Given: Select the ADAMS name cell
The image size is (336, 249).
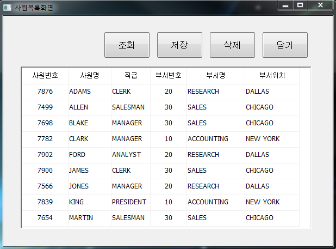Looking at the screenshot, I should pyautogui.click(x=90, y=92).
